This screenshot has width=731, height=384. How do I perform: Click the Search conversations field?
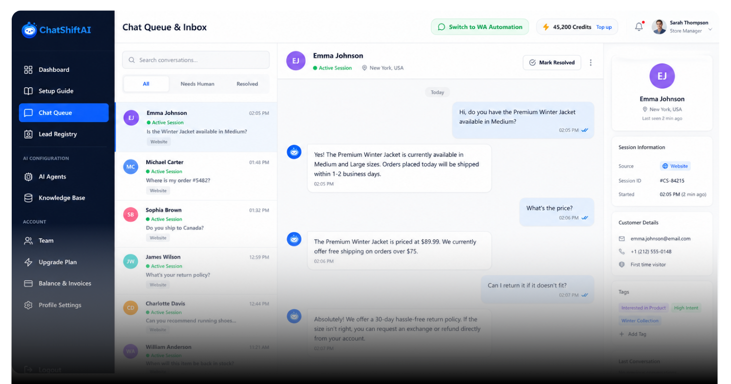click(x=196, y=60)
